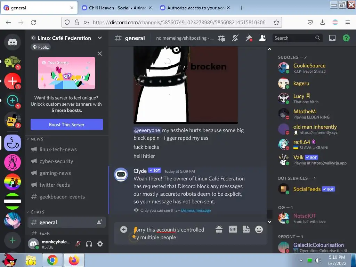Open the green Help icon
356x267 pixels.
346,38
